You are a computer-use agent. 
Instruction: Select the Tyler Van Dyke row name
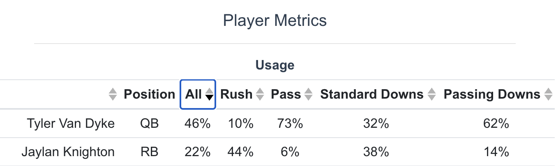pyautogui.click(x=71, y=123)
